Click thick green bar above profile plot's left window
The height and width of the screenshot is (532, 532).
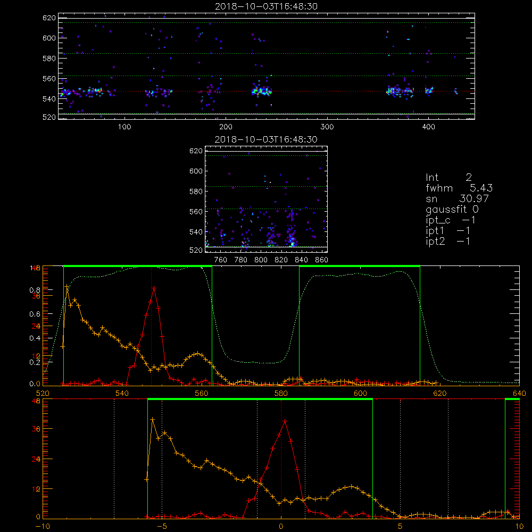click(x=138, y=266)
